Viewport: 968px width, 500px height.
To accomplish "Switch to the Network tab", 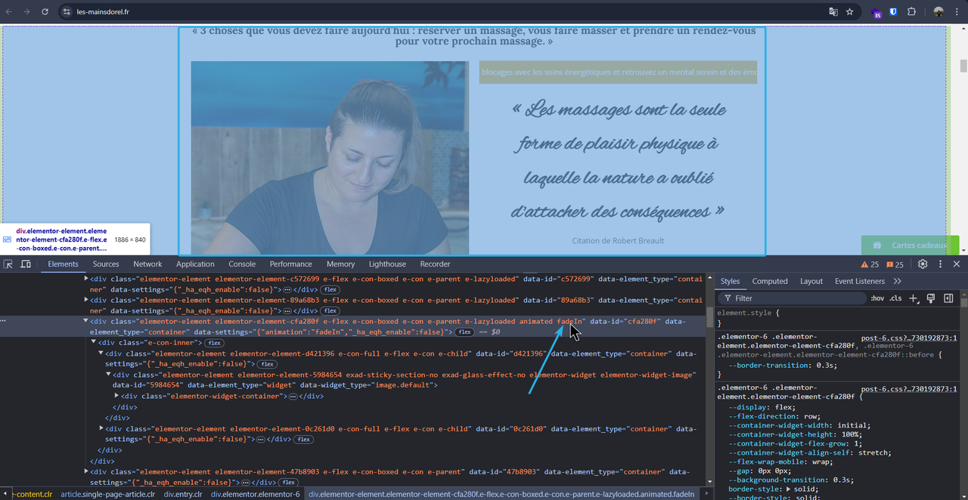I will [x=147, y=264].
